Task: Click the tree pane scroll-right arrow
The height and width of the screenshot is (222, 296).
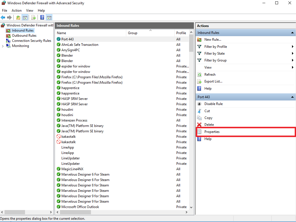Action: click(x=51, y=212)
